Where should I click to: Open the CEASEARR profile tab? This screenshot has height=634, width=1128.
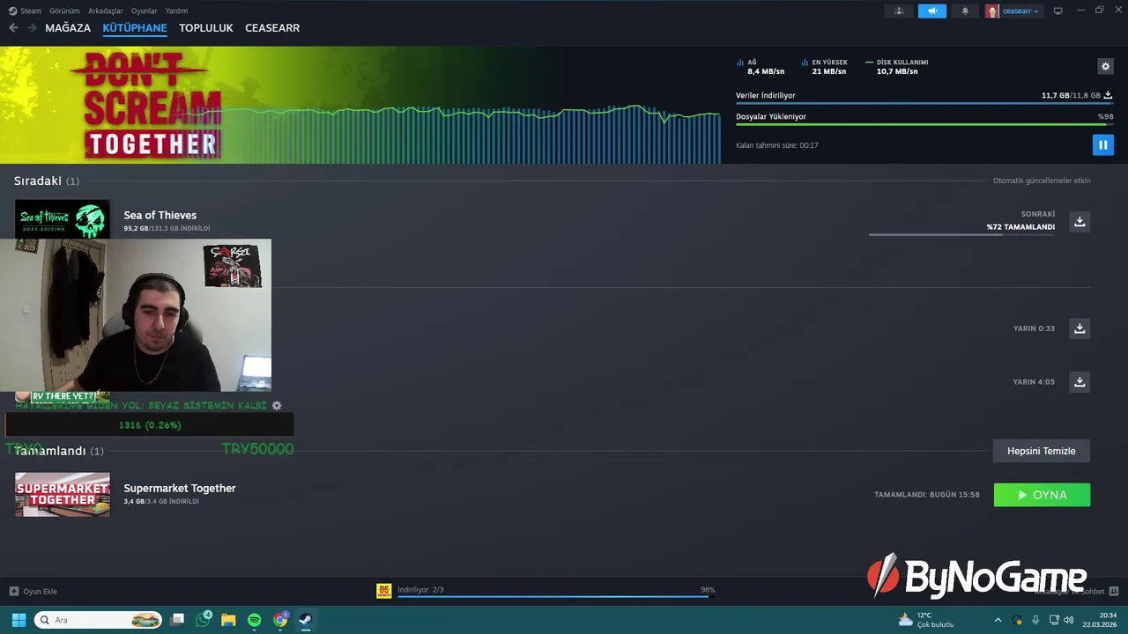click(x=272, y=28)
